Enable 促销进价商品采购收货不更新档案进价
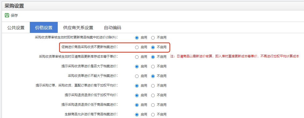Screen dimensions: 304x118 [x=137, y=47]
